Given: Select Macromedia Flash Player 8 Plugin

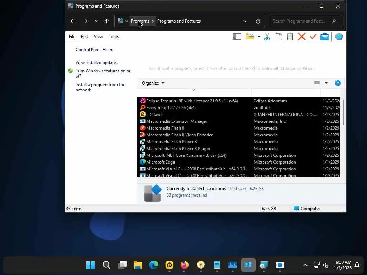Looking at the screenshot, I should point(238,148).
